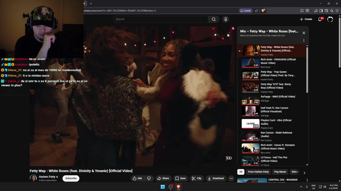Play Playboi Carti - HBA audio

pyautogui.click(x=272, y=124)
